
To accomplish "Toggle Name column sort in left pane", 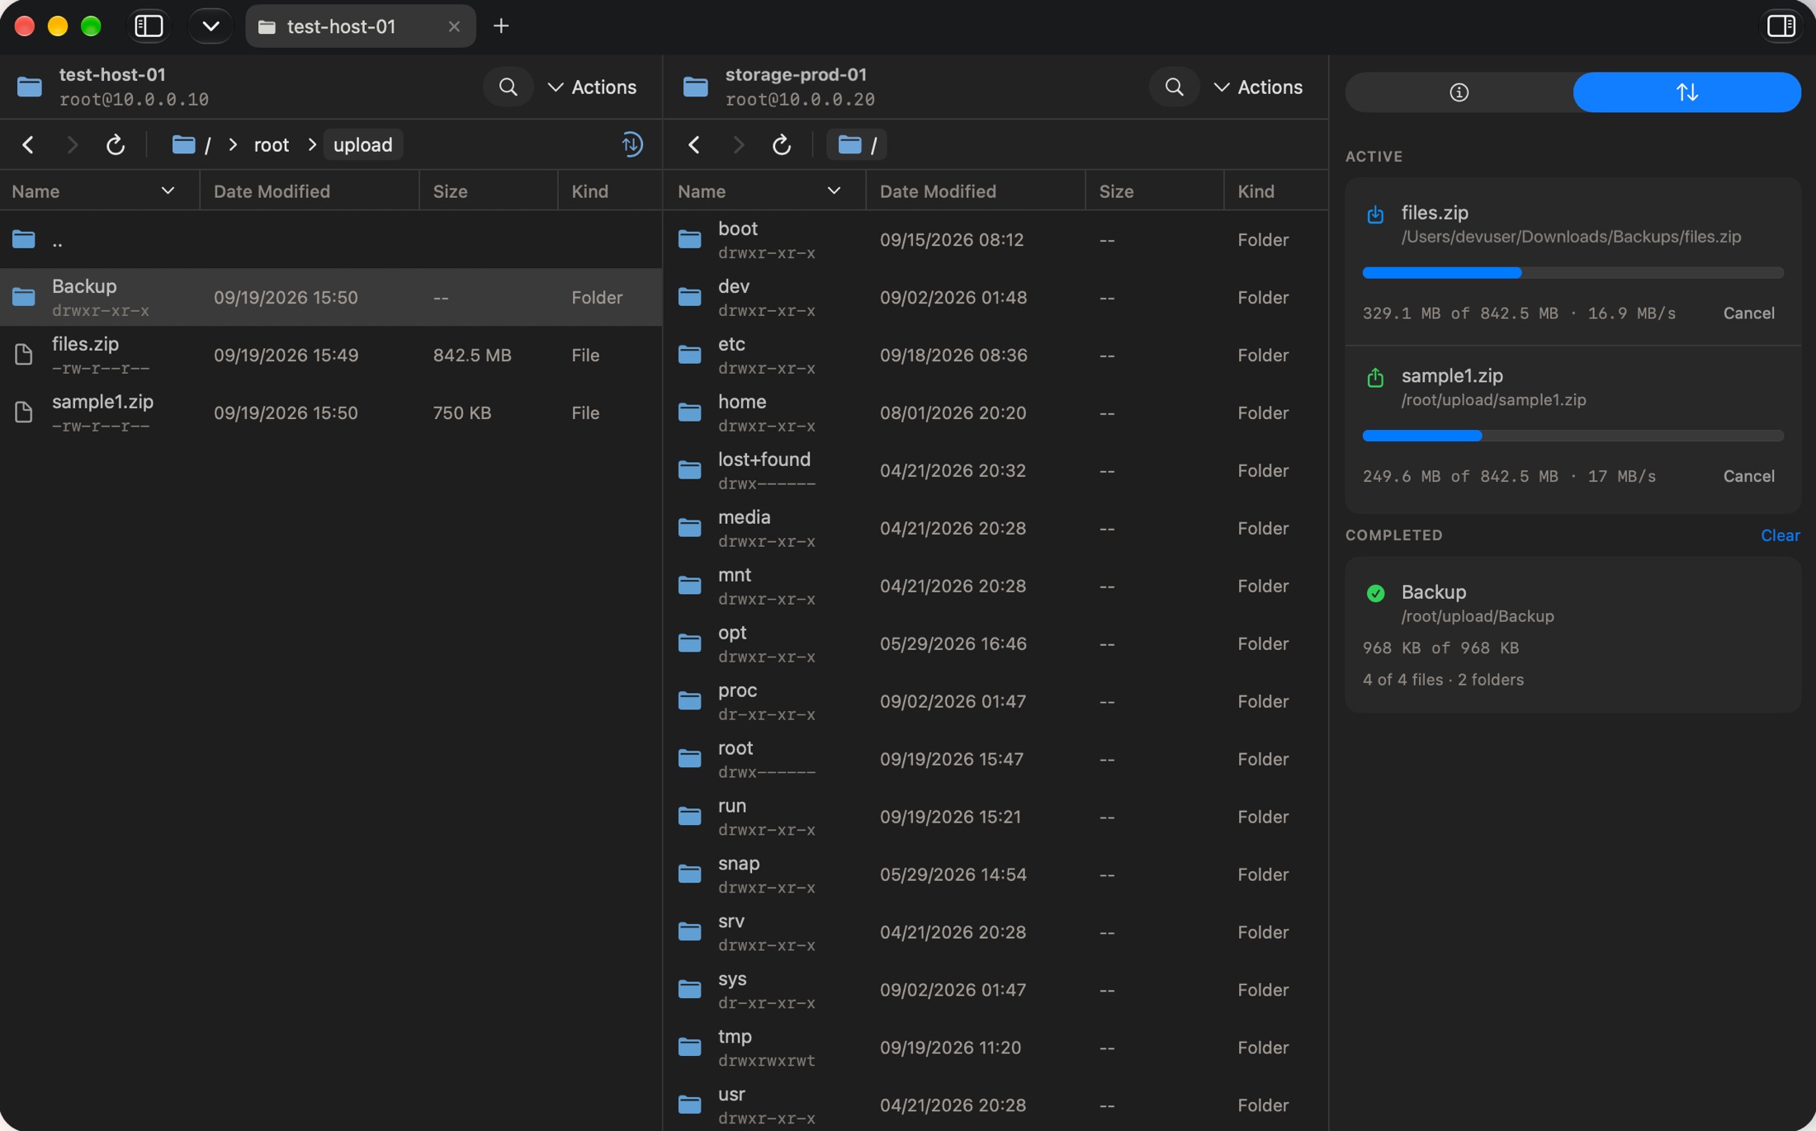I will pyautogui.click(x=100, y=191).
